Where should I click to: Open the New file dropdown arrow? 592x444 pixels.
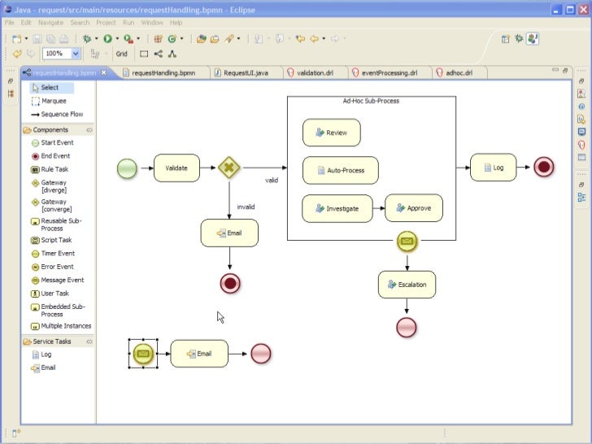tap(26, 38)
